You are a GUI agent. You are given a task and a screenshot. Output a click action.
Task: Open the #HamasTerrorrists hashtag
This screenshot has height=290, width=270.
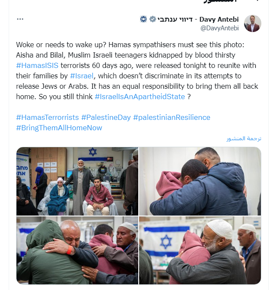[x=47, y=117]
